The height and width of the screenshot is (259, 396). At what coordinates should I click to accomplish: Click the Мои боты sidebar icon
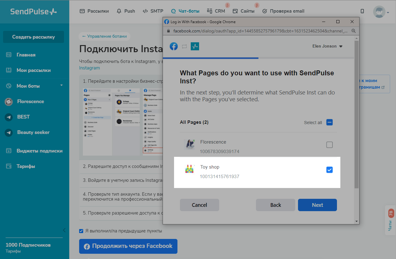coord(9,86)
